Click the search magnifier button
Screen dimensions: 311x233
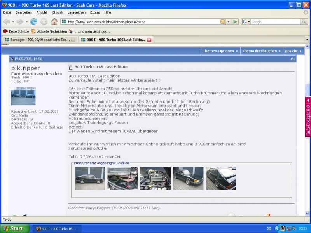point(304,22)
